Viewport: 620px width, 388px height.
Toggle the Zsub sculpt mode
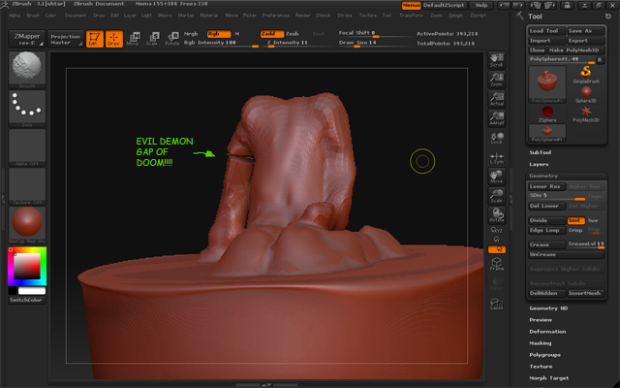[293, 34]
